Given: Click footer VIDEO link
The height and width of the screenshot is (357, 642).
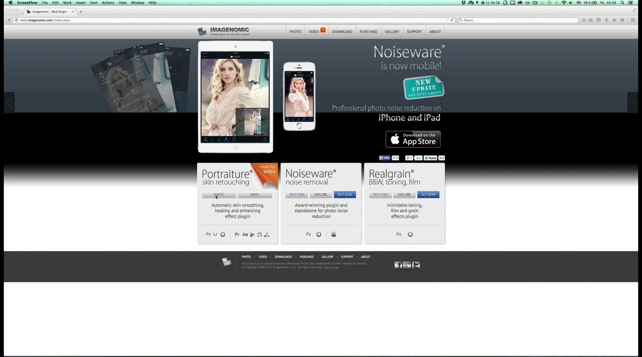Looking at the screenshot, I should pos(263,257).
